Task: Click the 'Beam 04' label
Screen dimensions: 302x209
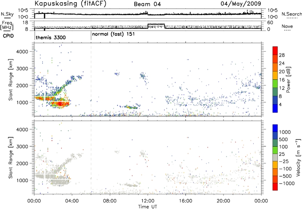Action: pyautogui.click(x=147, y=4)
